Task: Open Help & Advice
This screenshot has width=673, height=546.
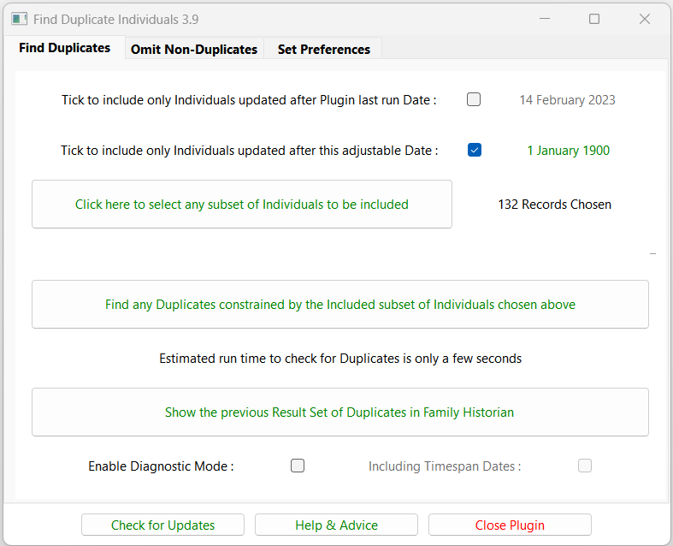Action: tap(336, 525)
